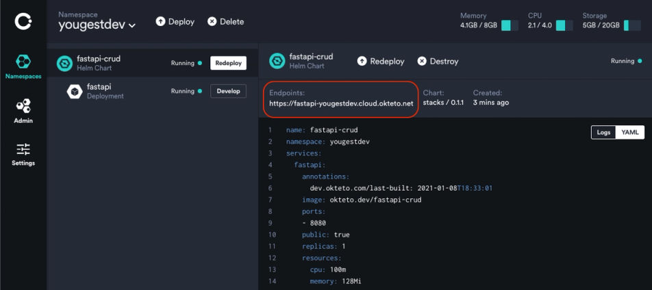Click YAML line 'replicas: 1'

point(324,246)
